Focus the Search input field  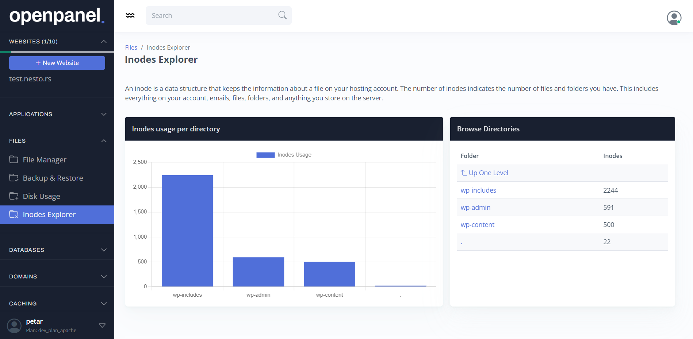coord(212,16)
